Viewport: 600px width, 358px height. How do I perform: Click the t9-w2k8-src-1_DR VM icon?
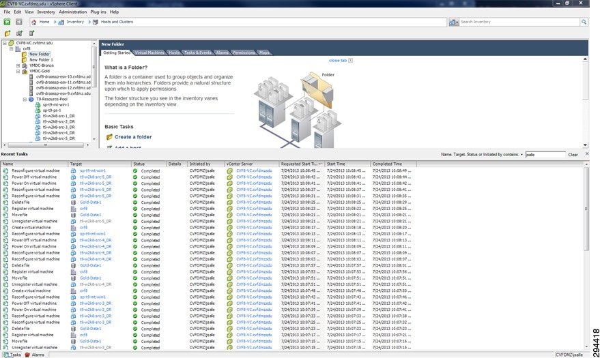pyautogui.click(x=38, y=116)
